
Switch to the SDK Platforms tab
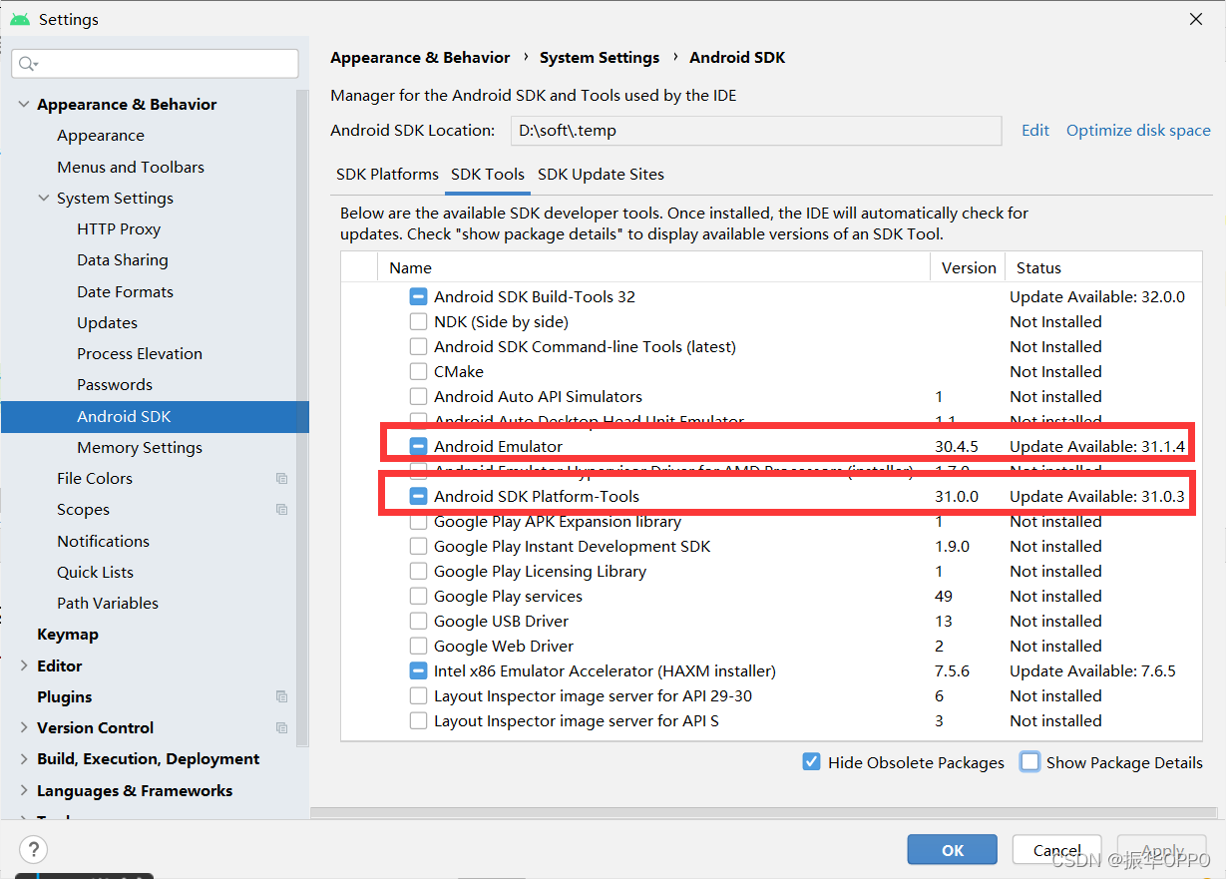(x=387, y=174)
